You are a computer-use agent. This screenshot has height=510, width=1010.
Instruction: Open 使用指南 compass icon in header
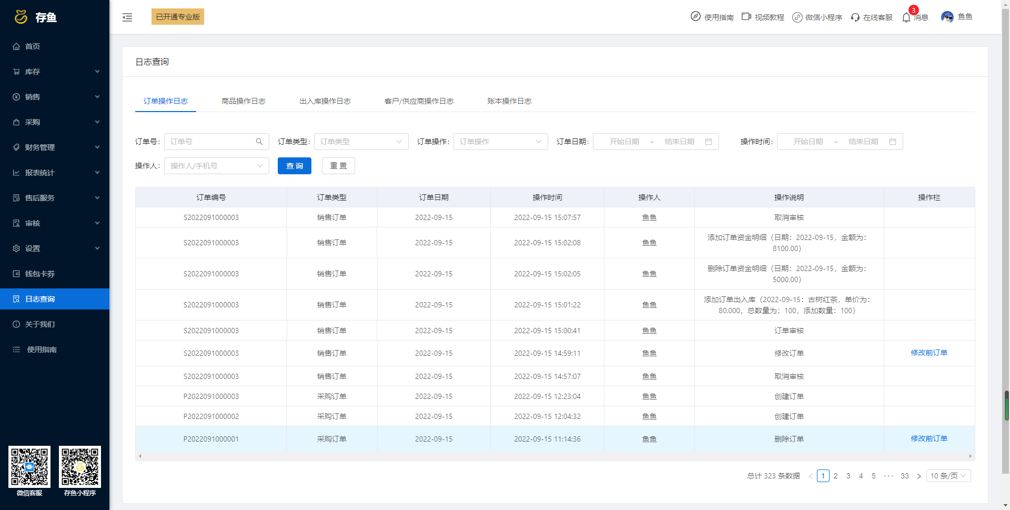click(695, 16)
